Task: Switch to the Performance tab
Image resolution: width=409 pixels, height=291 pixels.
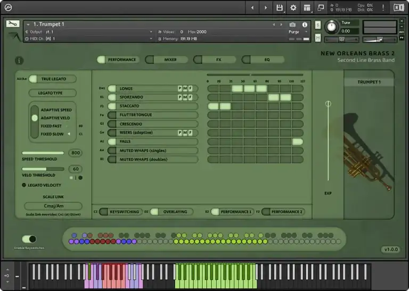Action: (118, 60)
